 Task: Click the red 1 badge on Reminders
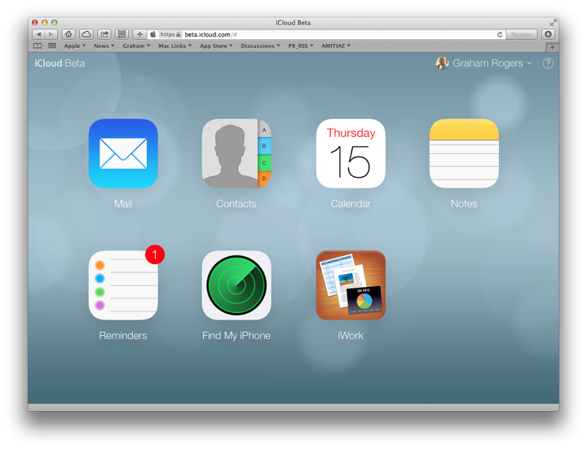pos(155,254)
